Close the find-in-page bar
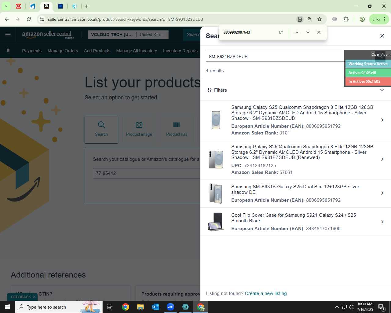 319,32
